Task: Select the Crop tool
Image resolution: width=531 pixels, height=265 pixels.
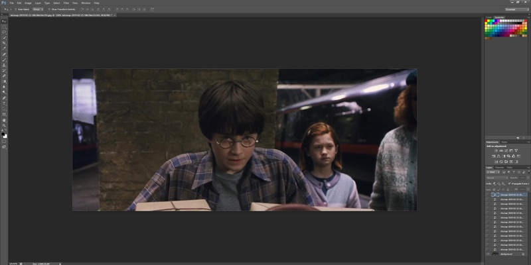Action: pyautogui.click(x=4, y=43)
